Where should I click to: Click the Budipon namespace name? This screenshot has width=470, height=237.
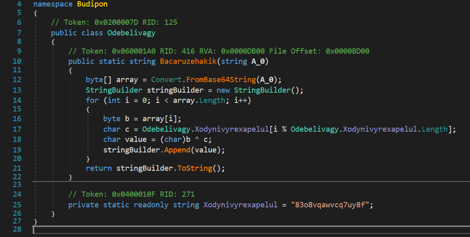(92, 5)
